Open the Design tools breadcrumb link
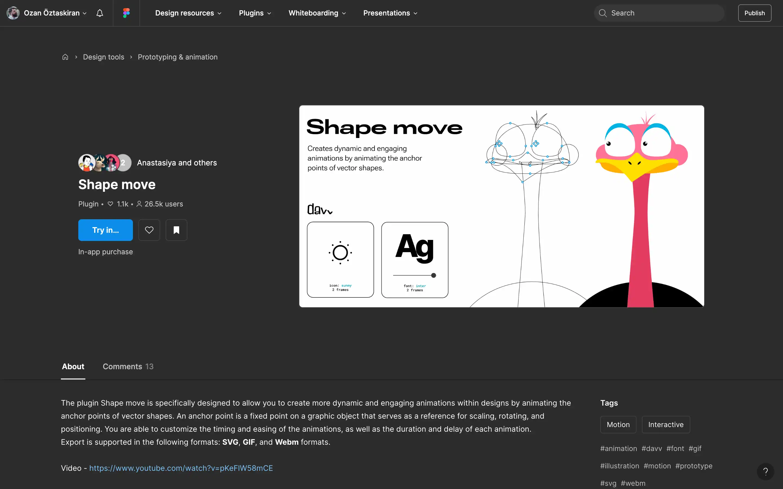Image resolution: width=783 pixels, height=489 pixels. (104, 57)
